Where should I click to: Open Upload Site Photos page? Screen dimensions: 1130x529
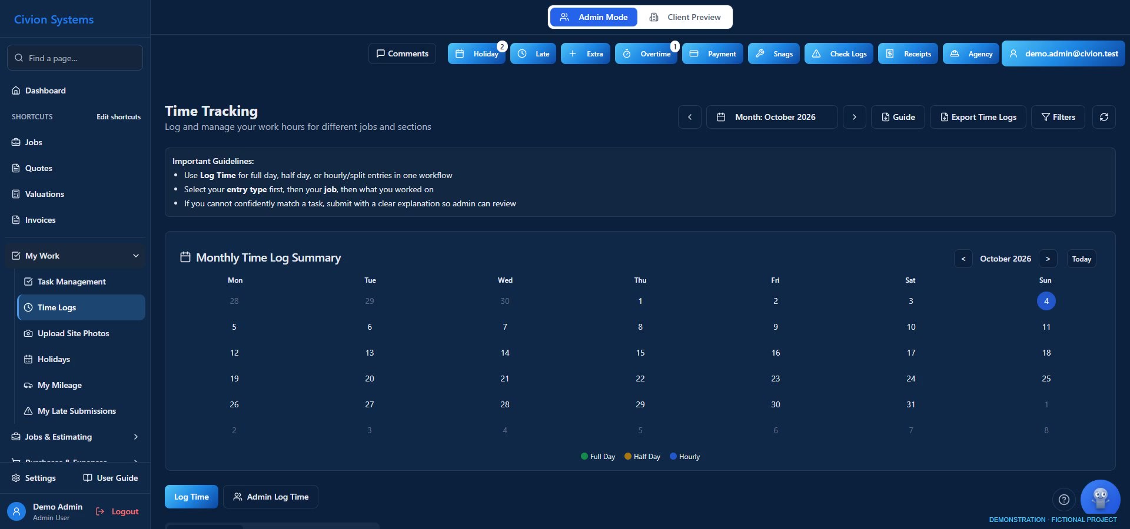click(x=81, y=333)
